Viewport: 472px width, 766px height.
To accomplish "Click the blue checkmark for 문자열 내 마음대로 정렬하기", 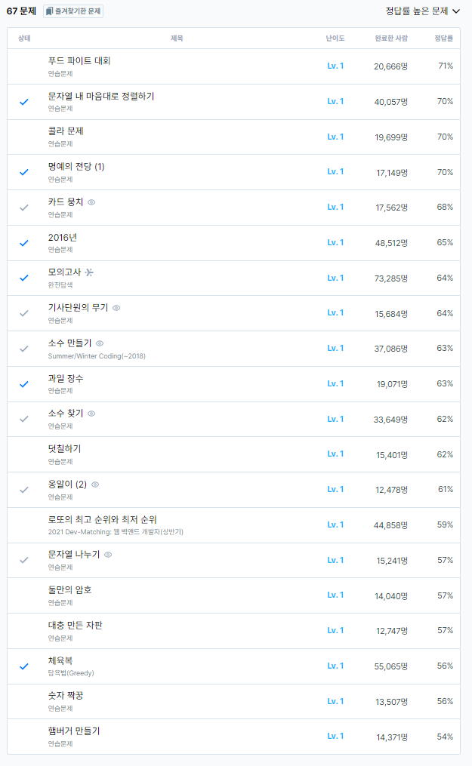I will (24, 102).
